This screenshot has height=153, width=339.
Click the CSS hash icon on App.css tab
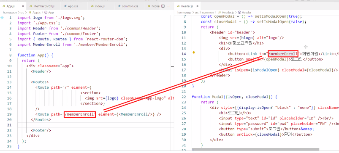pyautogui.click(x=65, y=6)
